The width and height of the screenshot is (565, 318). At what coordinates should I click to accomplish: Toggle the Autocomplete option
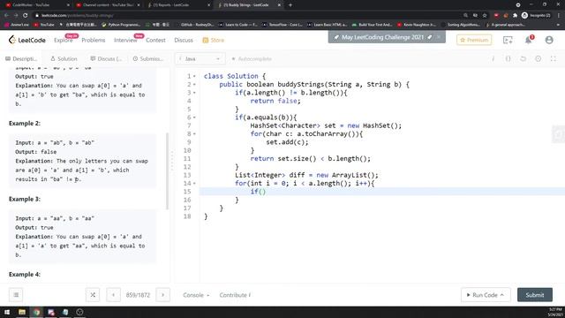(x=251, y=58)
